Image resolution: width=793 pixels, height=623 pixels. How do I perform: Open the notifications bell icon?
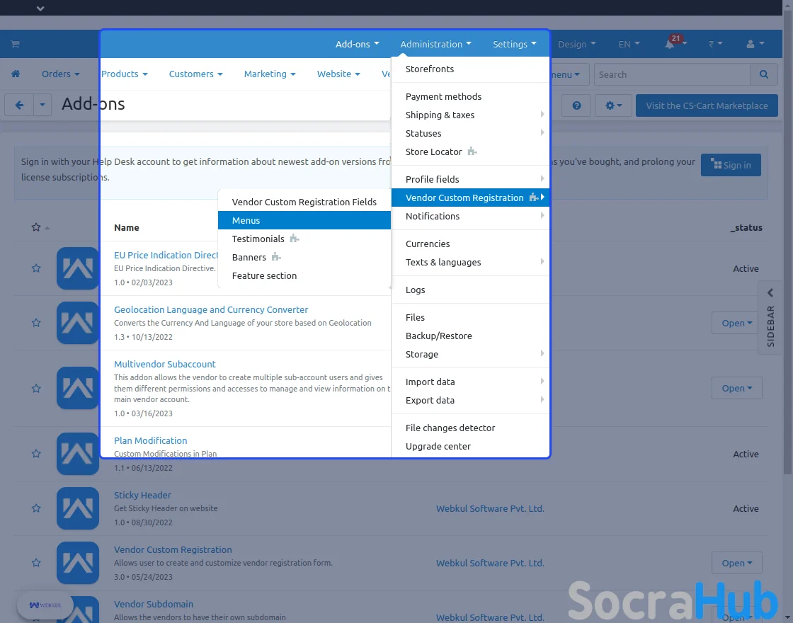[670, 44]
